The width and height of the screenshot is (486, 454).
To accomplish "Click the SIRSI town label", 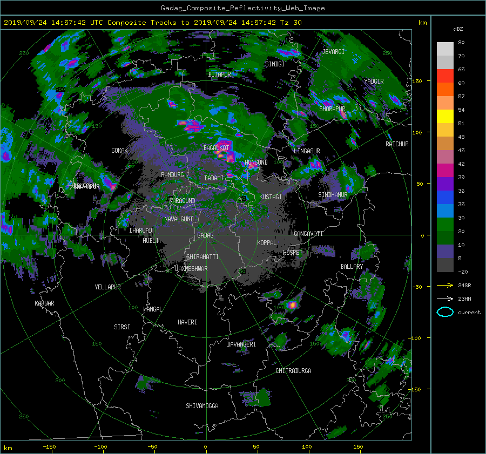I will (122, 327).
